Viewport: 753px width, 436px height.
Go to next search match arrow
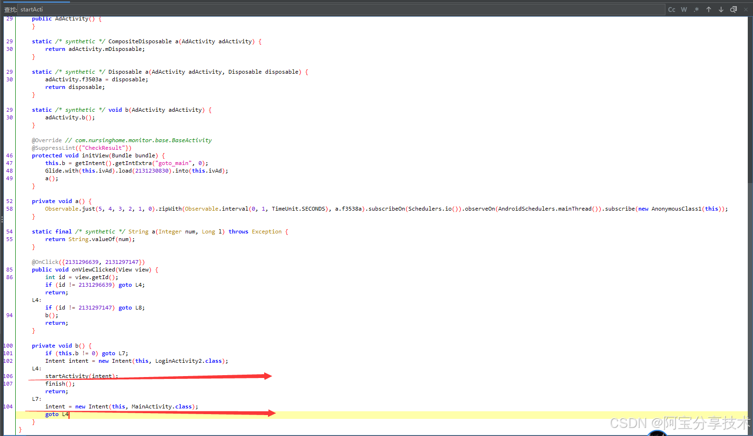pos(721,10)
